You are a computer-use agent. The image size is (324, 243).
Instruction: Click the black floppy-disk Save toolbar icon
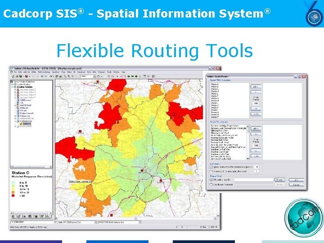click(x=21, y=76)
